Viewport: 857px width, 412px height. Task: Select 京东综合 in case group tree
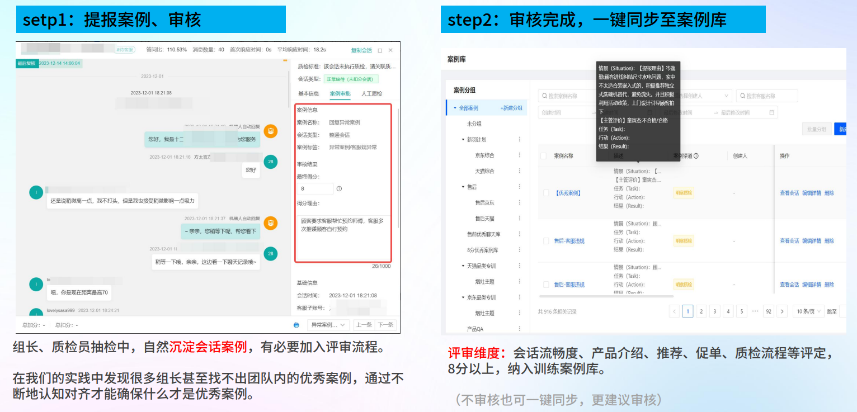pos(484,155)
